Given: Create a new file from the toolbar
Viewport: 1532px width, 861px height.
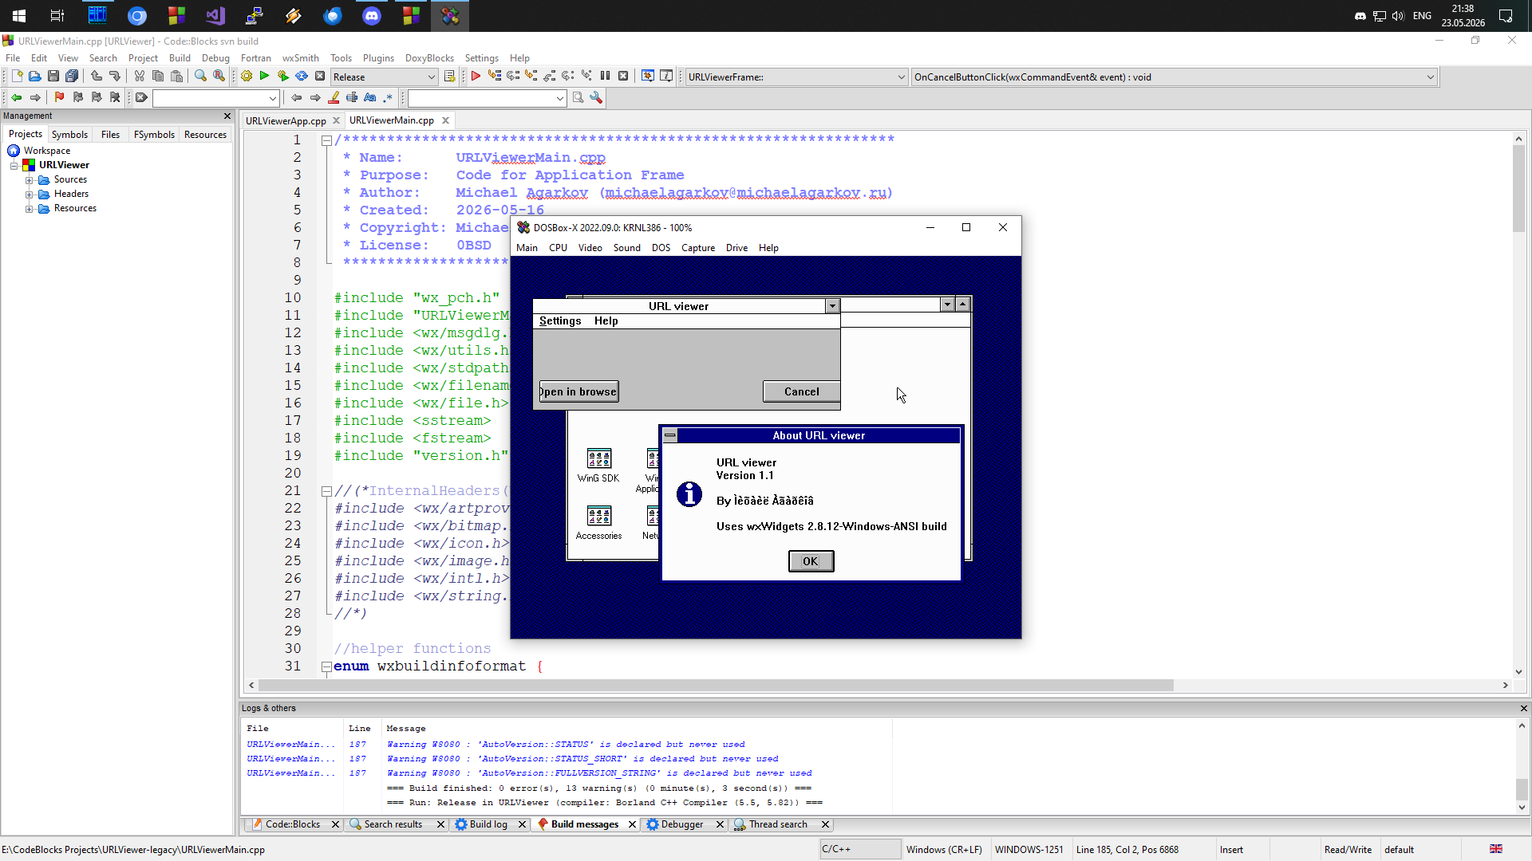Looking at the screenshot, I should pos(17,77).
